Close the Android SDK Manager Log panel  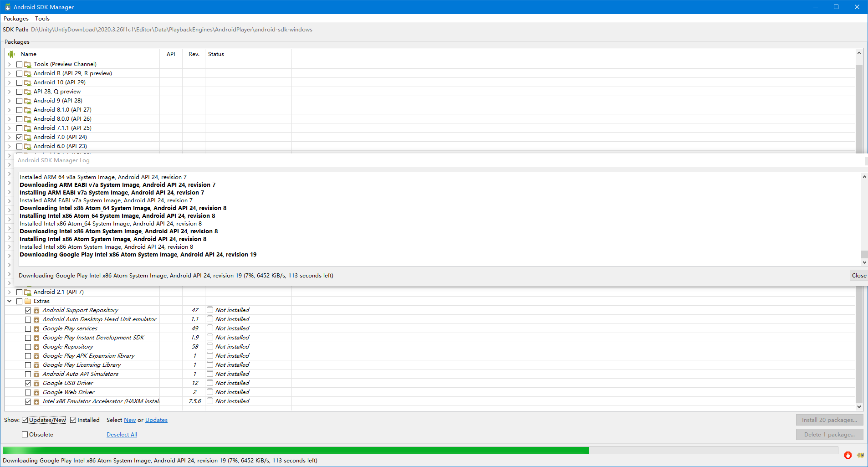tap(859, 276)
